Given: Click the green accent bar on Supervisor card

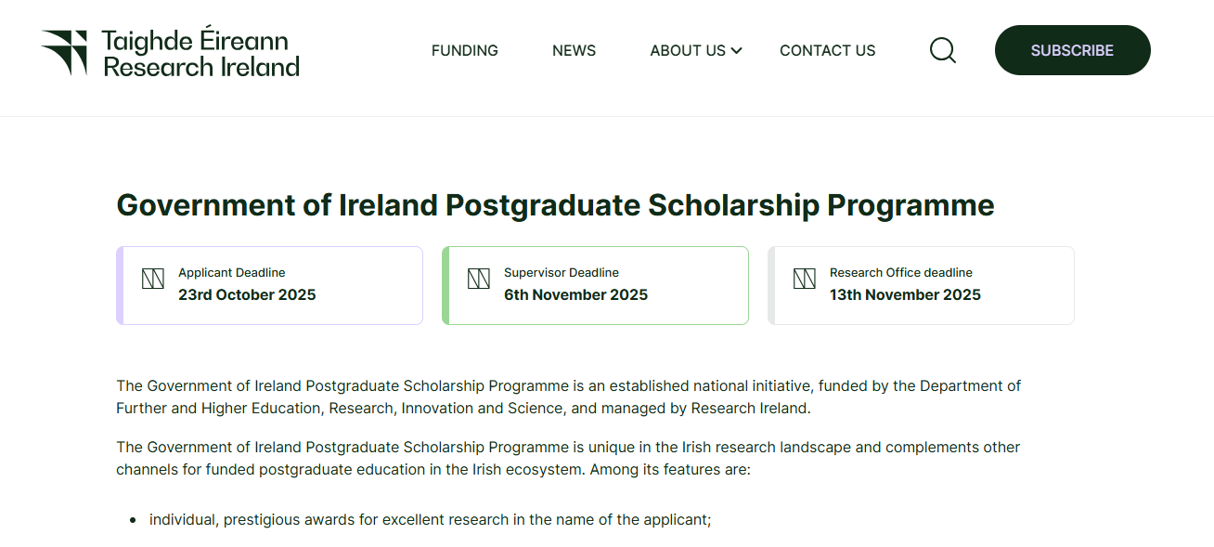Looking at the screenshot, I should tap(446, 285).
